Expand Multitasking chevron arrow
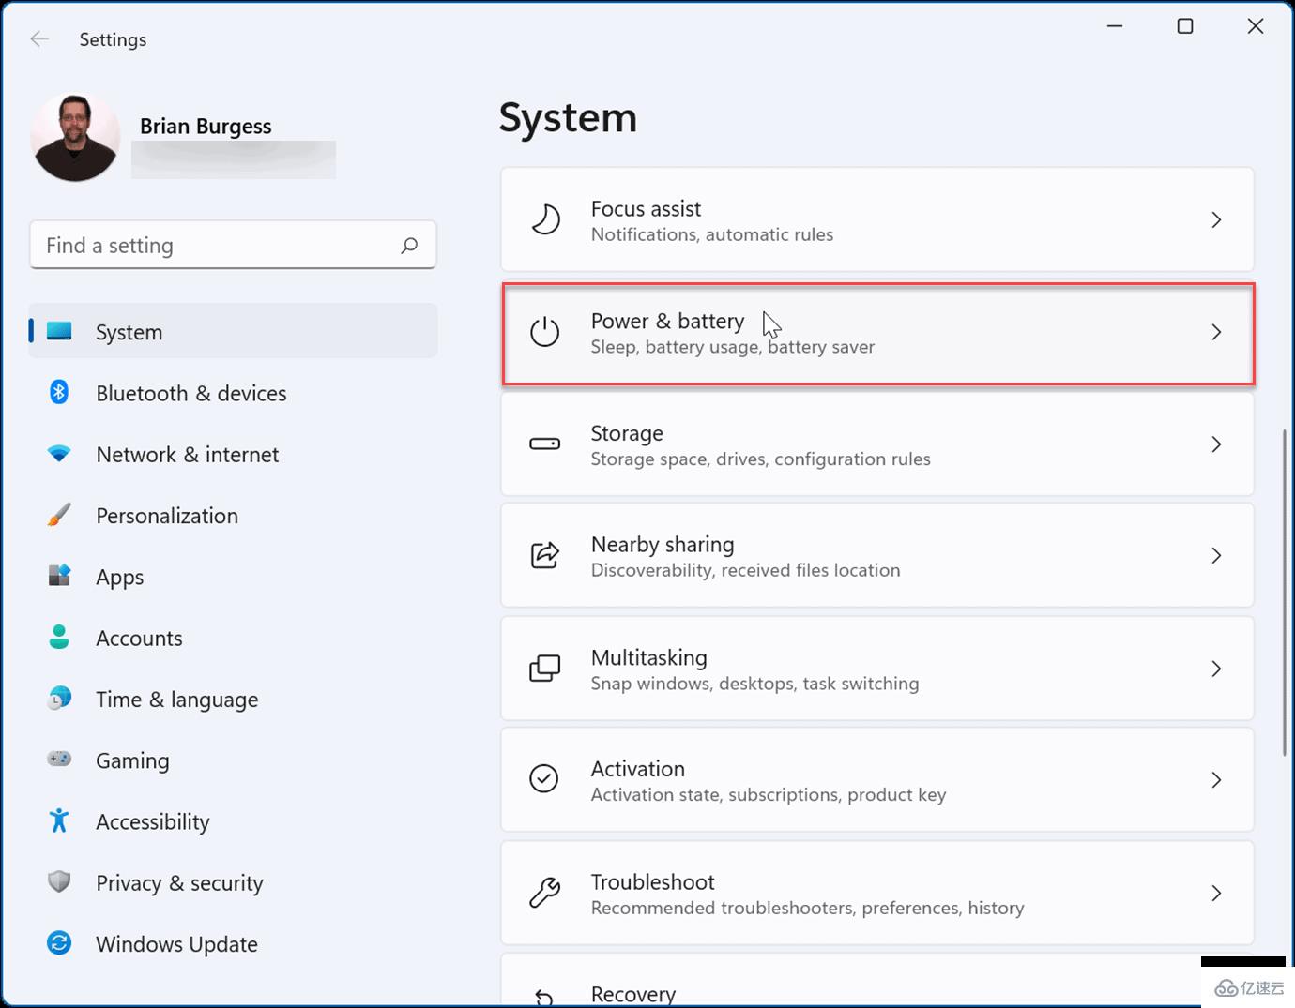This screenshot has width=1295, height=1008. click(1216, 669)
